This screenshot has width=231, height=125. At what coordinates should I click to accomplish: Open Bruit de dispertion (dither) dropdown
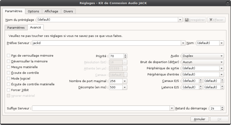tap(203, 62)
